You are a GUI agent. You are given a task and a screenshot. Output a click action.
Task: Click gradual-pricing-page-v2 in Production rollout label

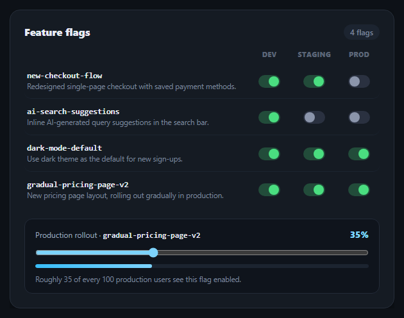(x=151, y=235)
